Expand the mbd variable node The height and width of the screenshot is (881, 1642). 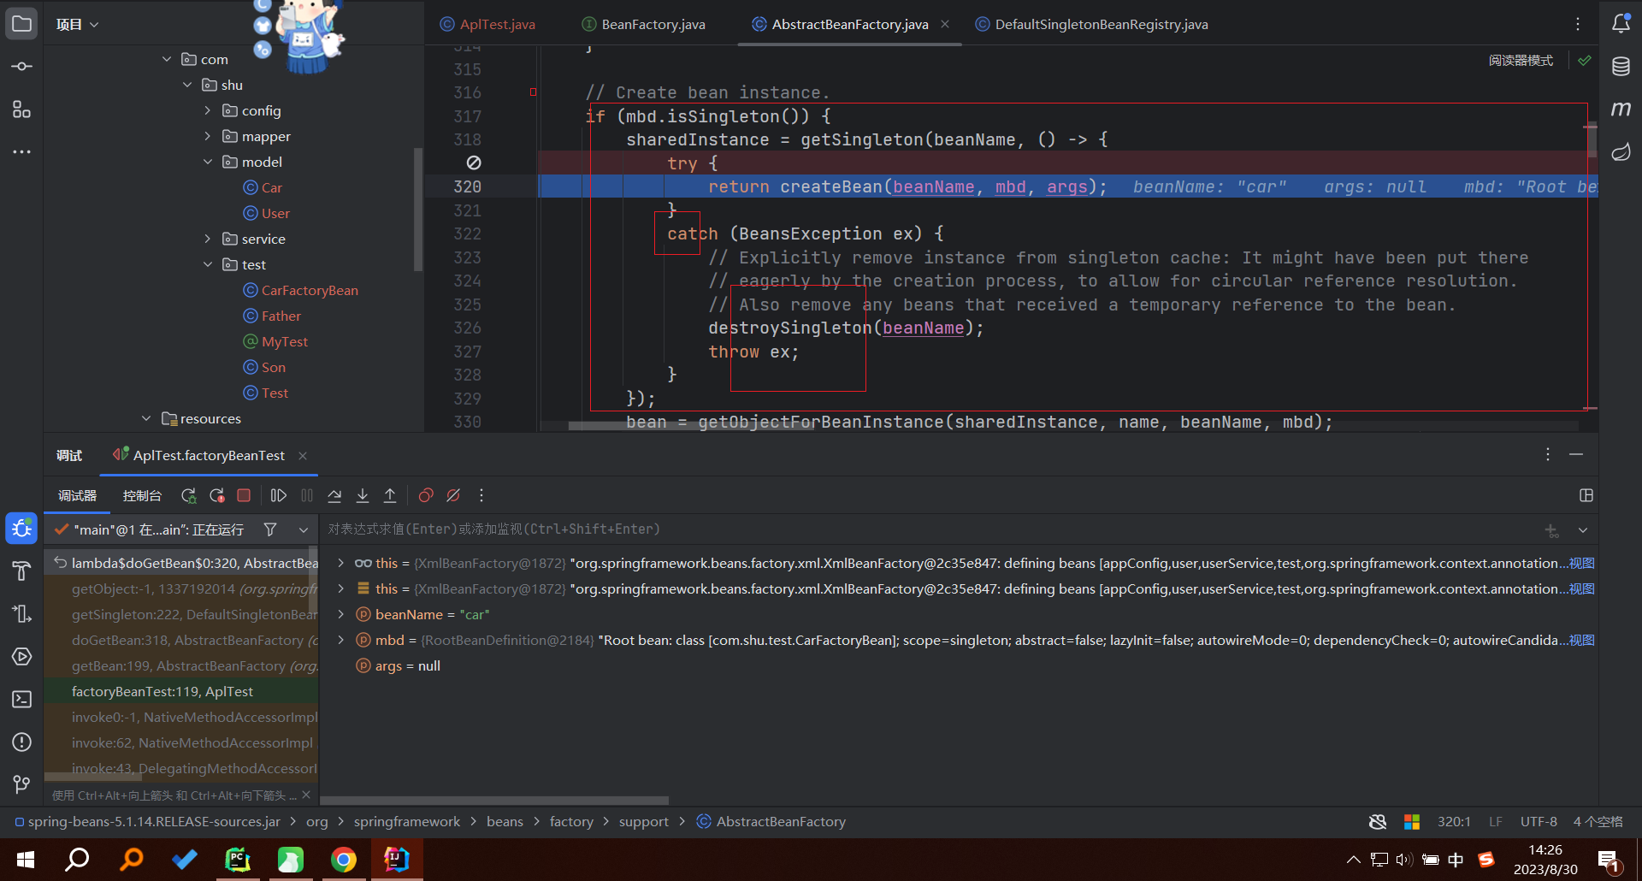pos(340,640)
